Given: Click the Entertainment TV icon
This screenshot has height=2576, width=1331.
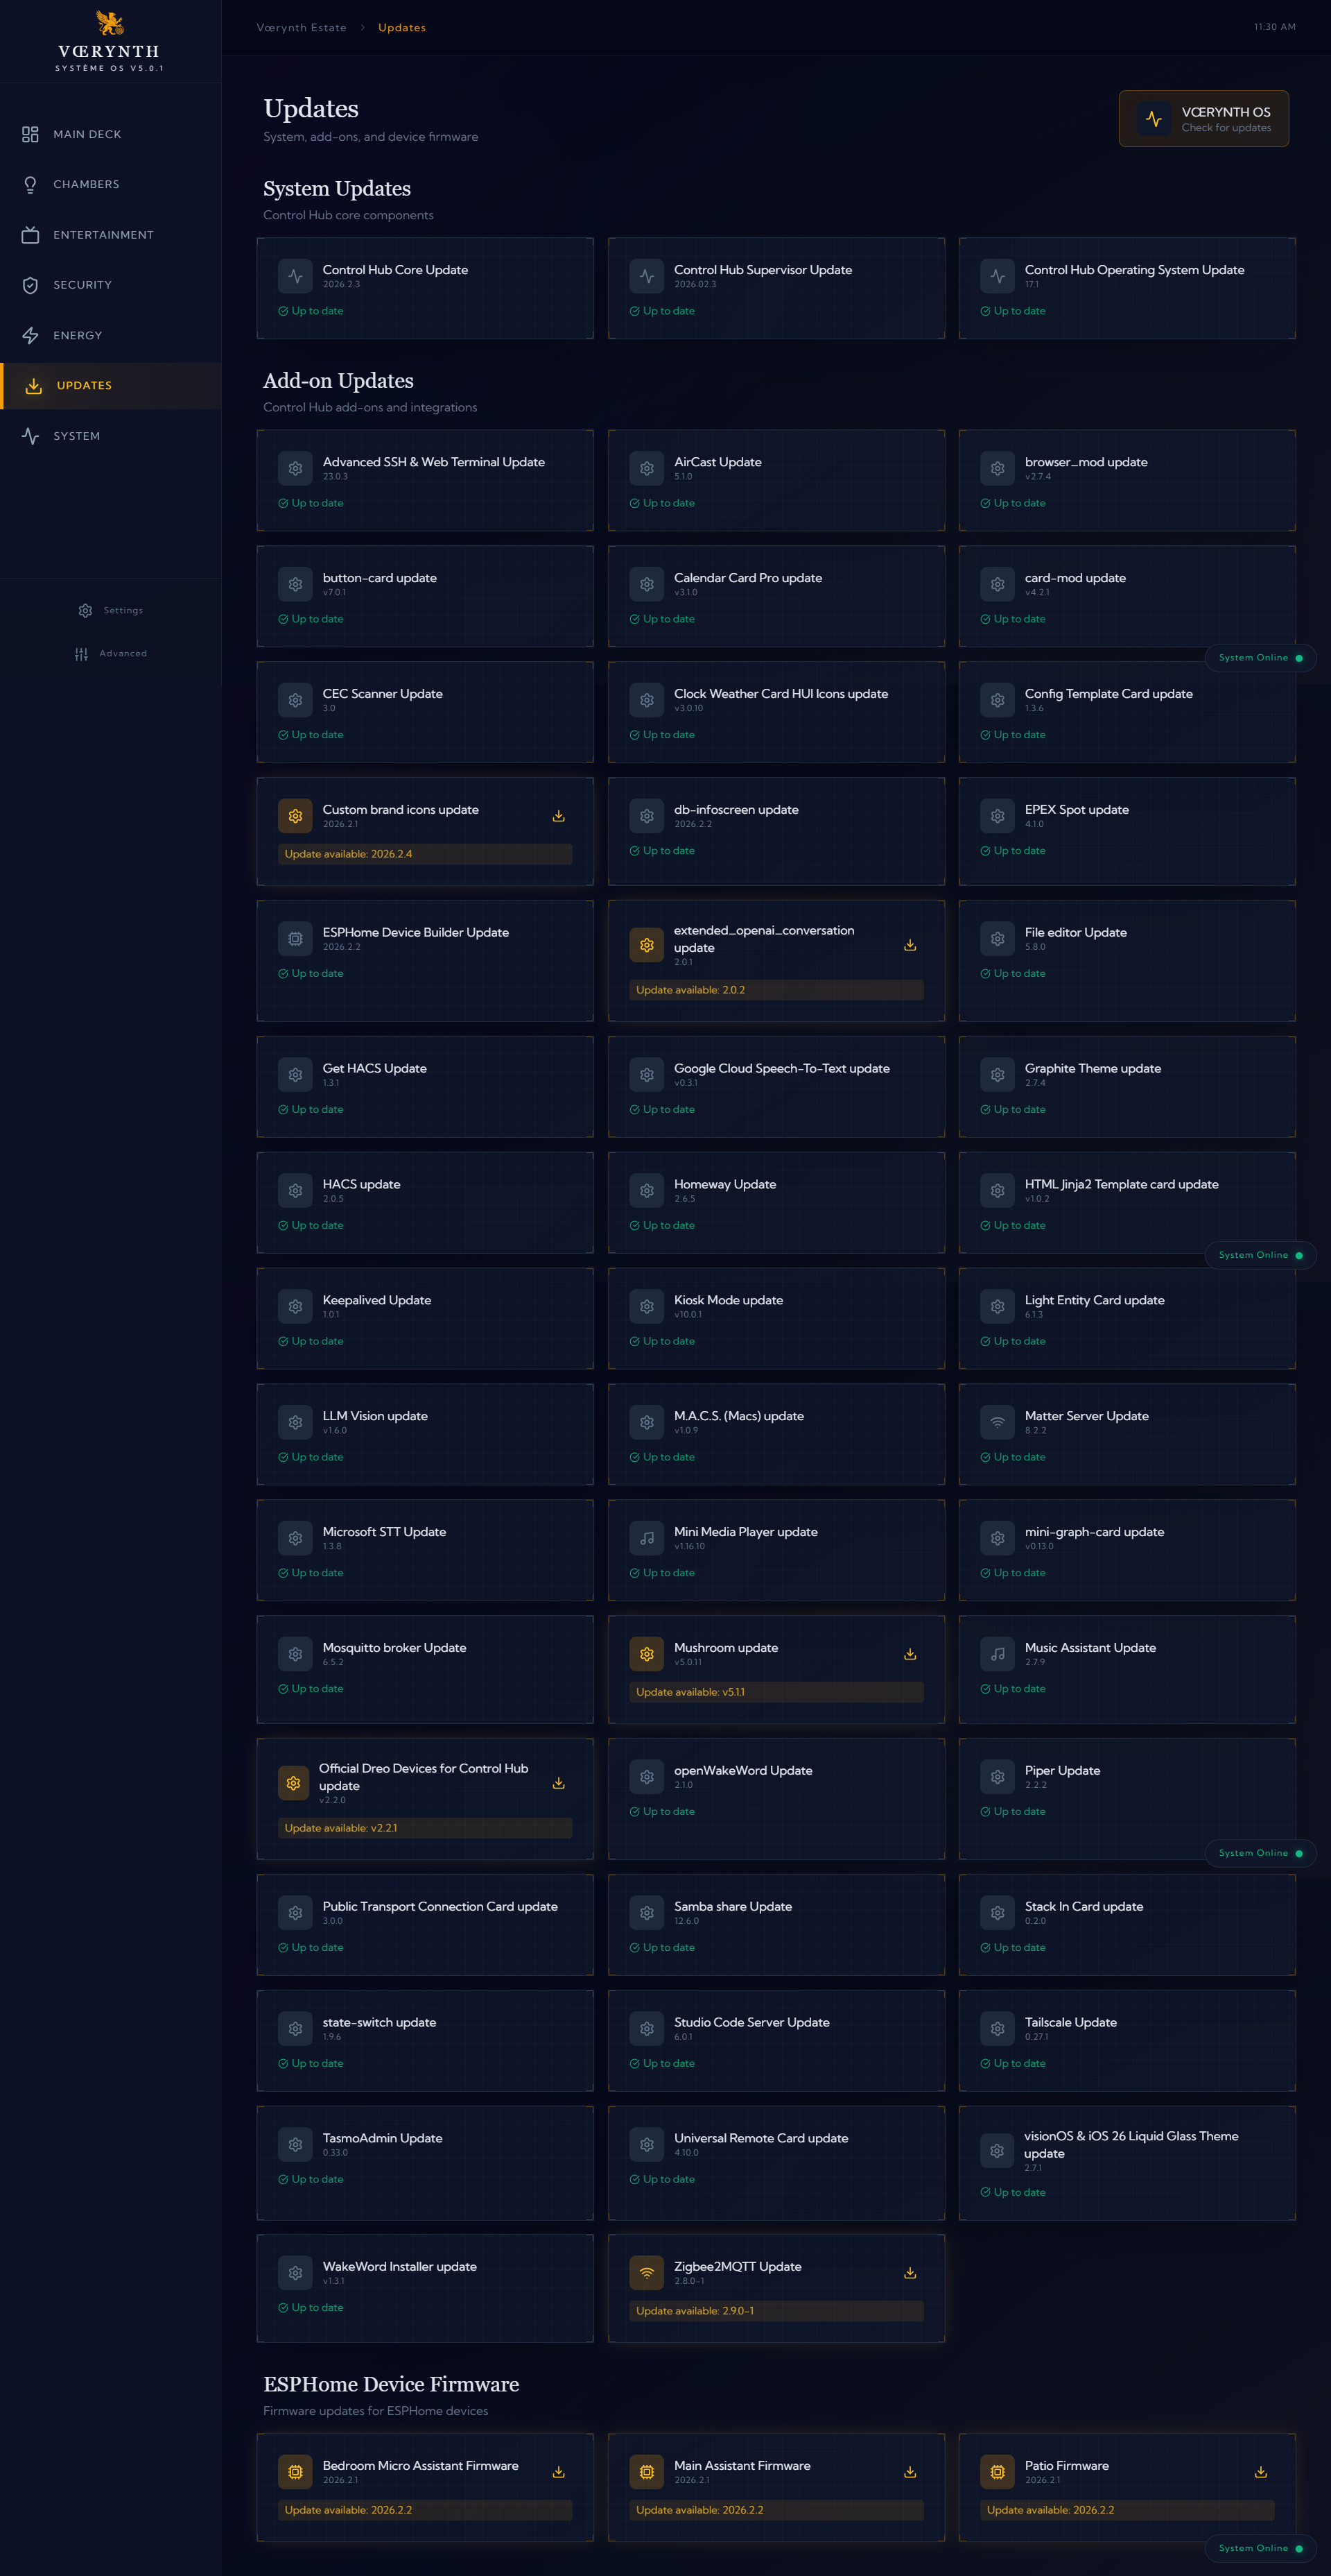Looking at the screenshot, I should (30, 234).
